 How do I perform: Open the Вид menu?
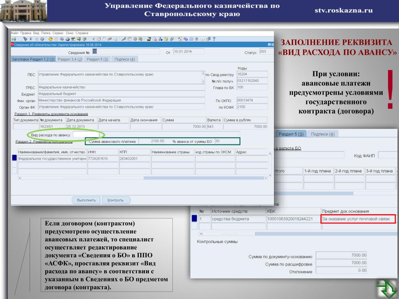click(x=36, y=33)
